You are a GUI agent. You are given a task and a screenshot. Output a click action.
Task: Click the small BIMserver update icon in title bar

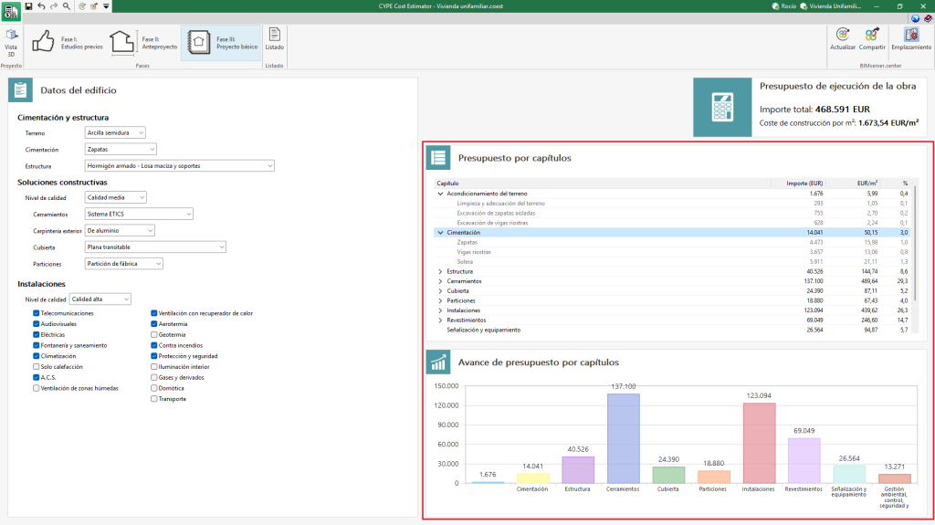tap(82, 6)
